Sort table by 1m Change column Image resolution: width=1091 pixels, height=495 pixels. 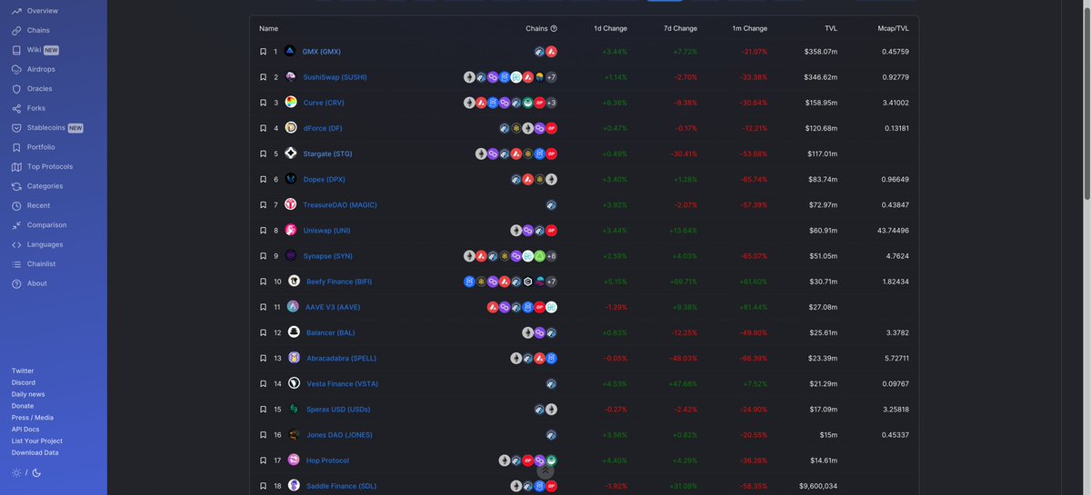(x=750, y=29)
